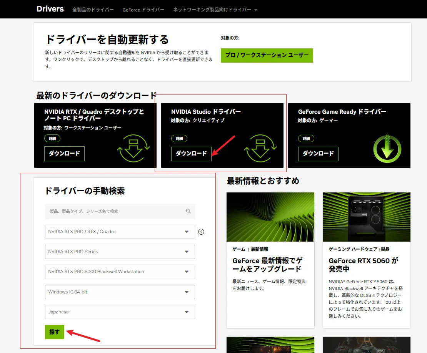Click the green download icon on NVIDIA Studio card

coord(260,147)
